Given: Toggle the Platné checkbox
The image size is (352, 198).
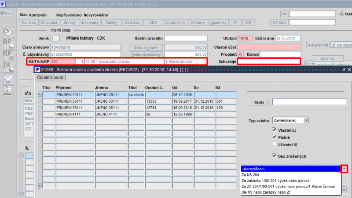Looking at the screenshot, I should [274, 137].
